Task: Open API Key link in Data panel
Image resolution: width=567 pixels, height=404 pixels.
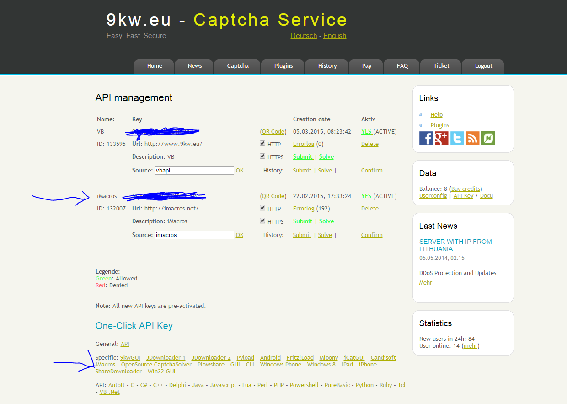Action: click(x=463, y=196)
